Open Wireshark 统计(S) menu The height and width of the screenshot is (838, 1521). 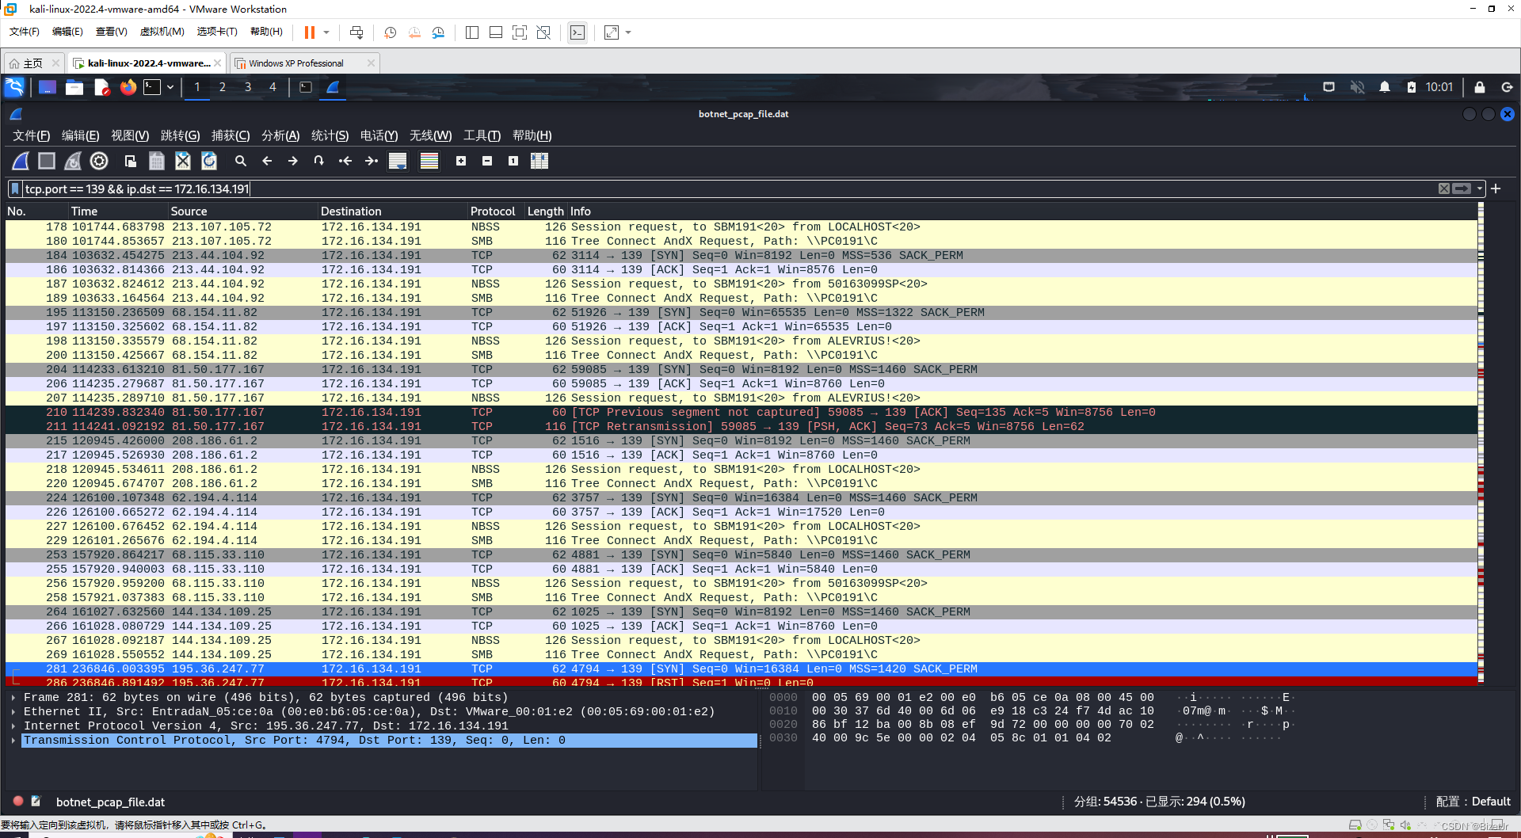pos(330,135)
